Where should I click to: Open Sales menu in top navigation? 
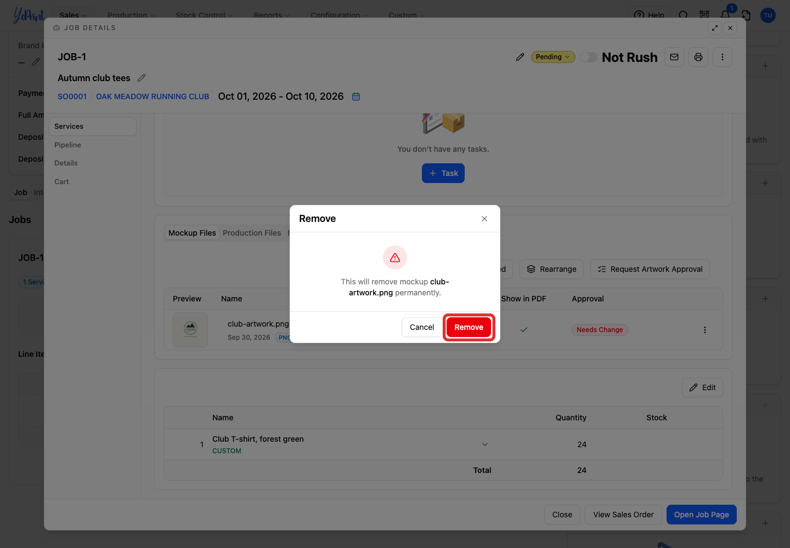coord(73,15)
